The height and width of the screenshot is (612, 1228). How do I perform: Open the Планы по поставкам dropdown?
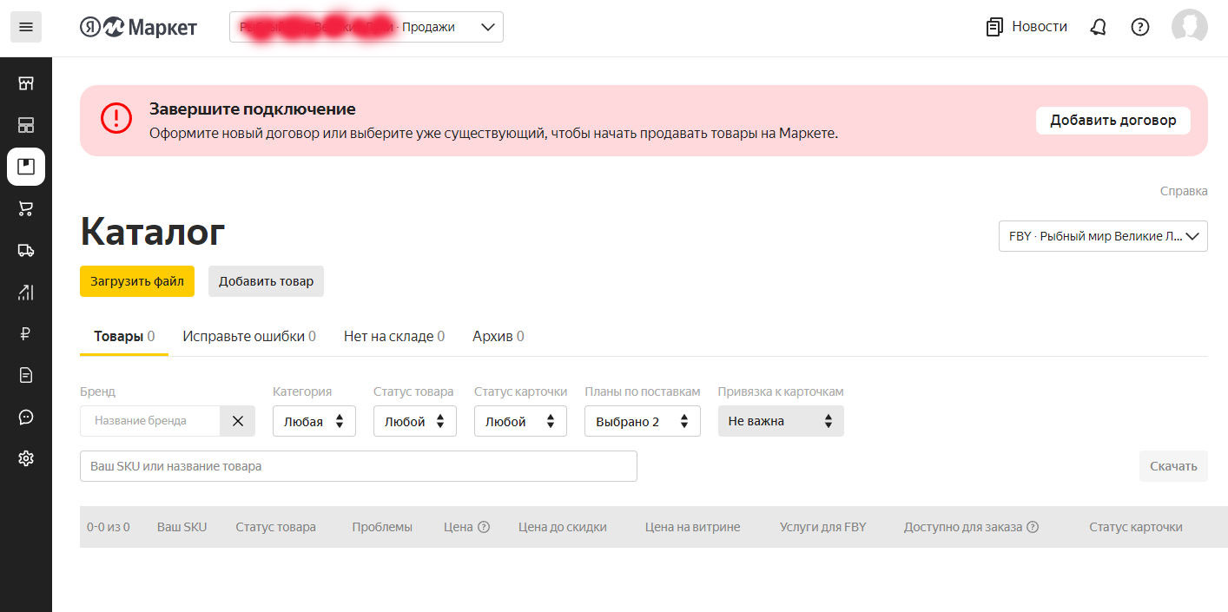tap(642, 421)
